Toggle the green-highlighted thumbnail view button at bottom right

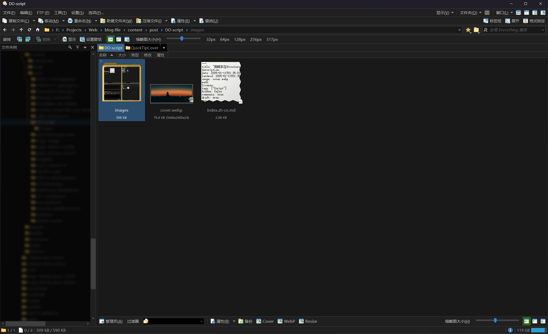pyautogui.click(x=526, y=321)
